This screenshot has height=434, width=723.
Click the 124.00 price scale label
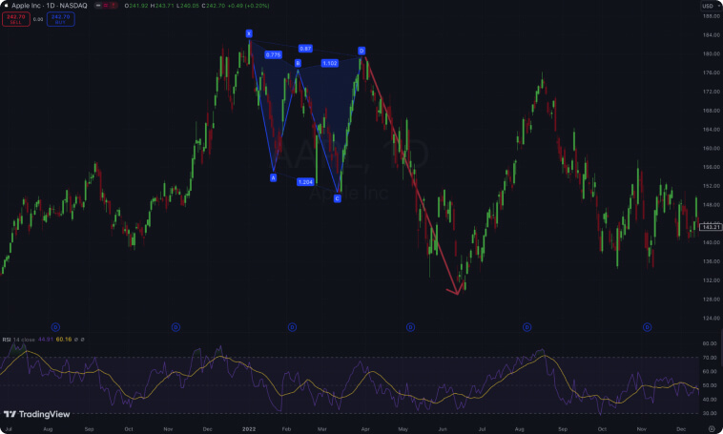[712, 318]
